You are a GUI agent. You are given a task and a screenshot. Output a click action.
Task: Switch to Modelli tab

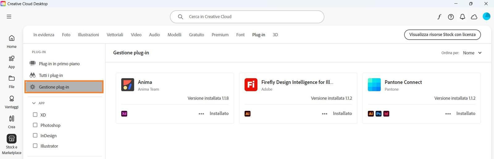coord(174,35)
